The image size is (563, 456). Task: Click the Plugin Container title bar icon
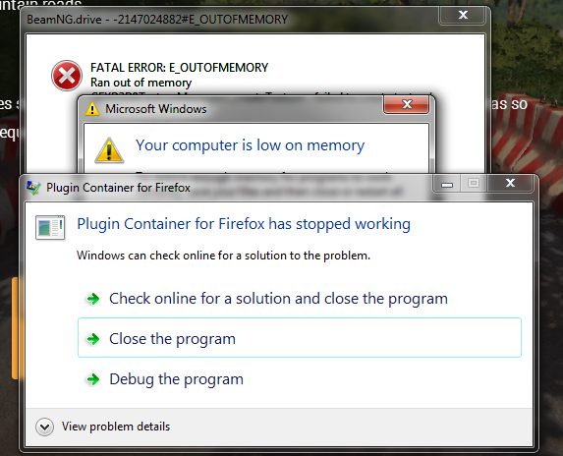pyautogui.click(x=33, y=188)
